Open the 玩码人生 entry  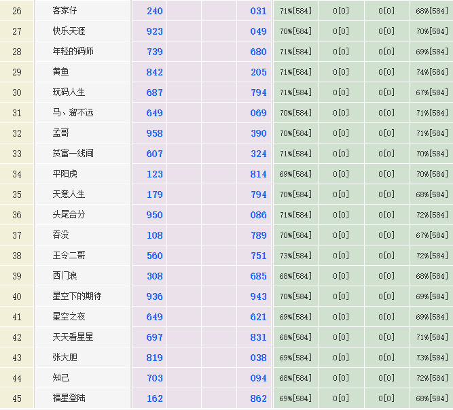click(x=69, y=92)
